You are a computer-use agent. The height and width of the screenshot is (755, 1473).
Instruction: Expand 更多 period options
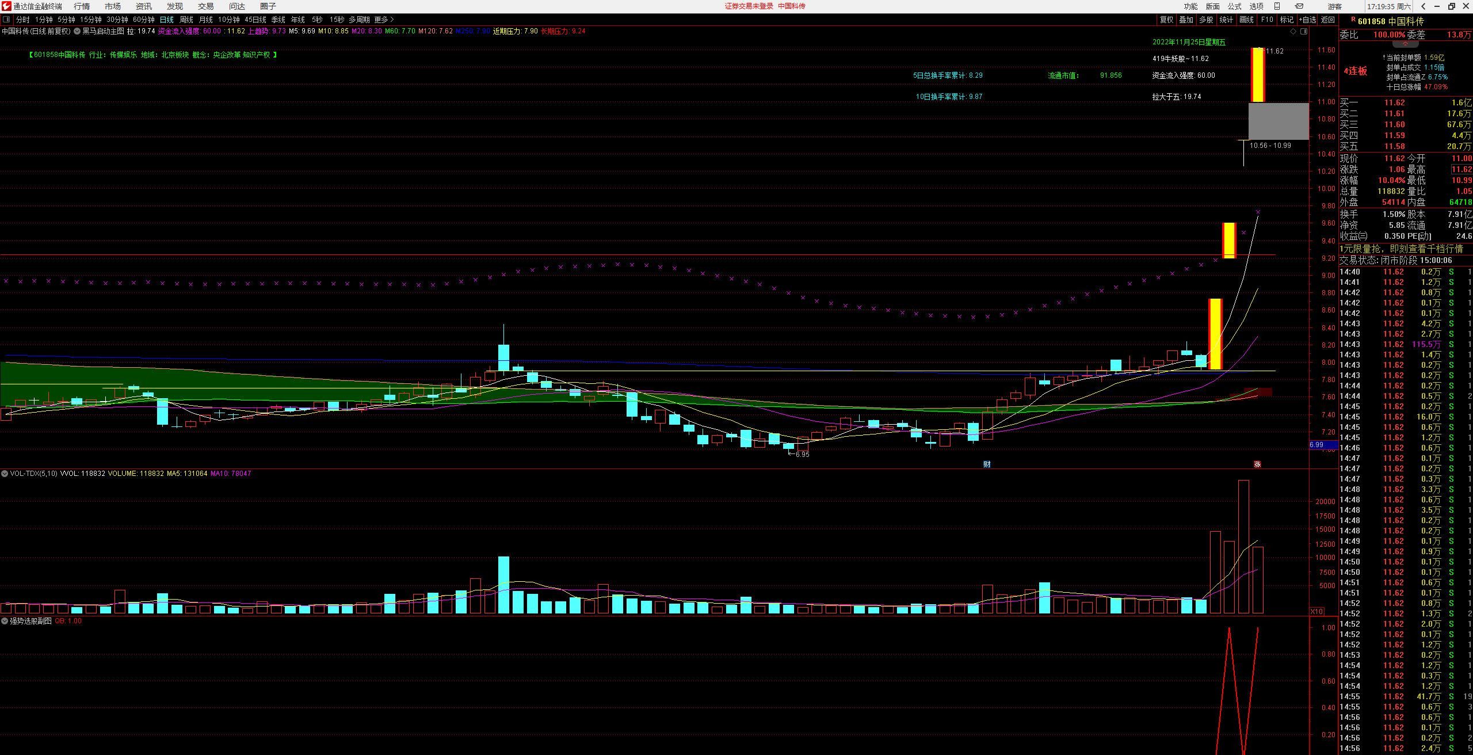(x=384, y=20)
